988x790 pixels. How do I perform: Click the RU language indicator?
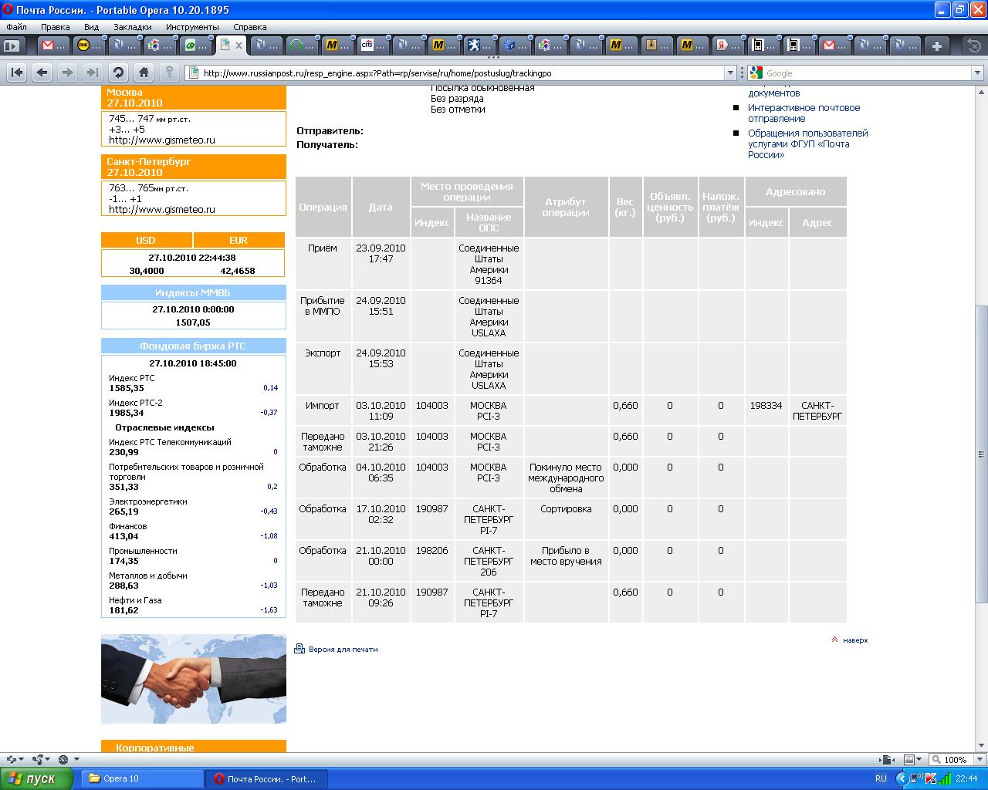click(881, 779)
